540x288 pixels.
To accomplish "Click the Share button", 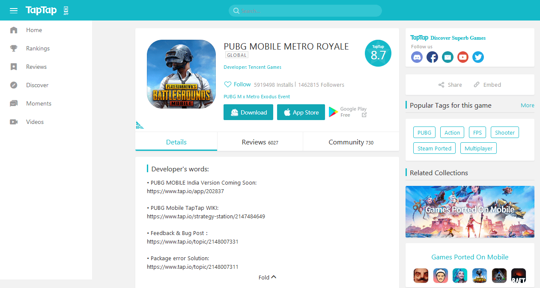I will click(450, 85).
